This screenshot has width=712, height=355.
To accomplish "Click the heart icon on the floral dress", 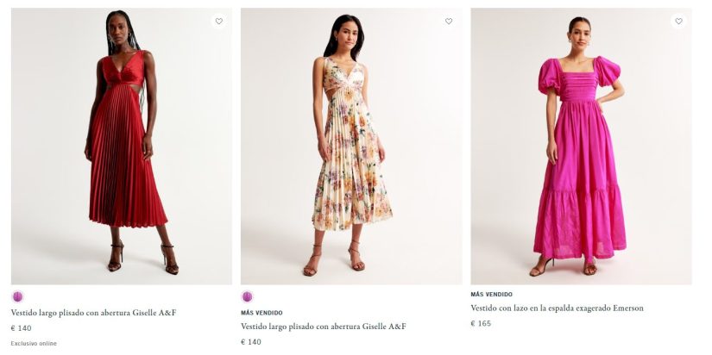I will tap(449, 22).
